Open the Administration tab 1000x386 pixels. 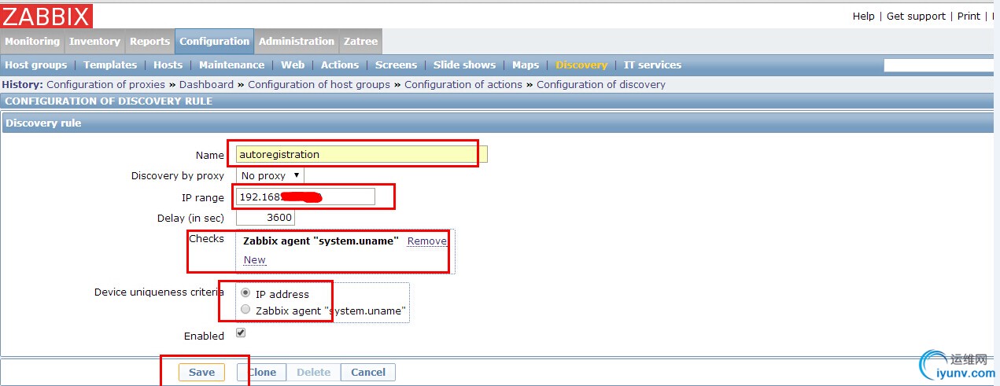coord(297,42)
